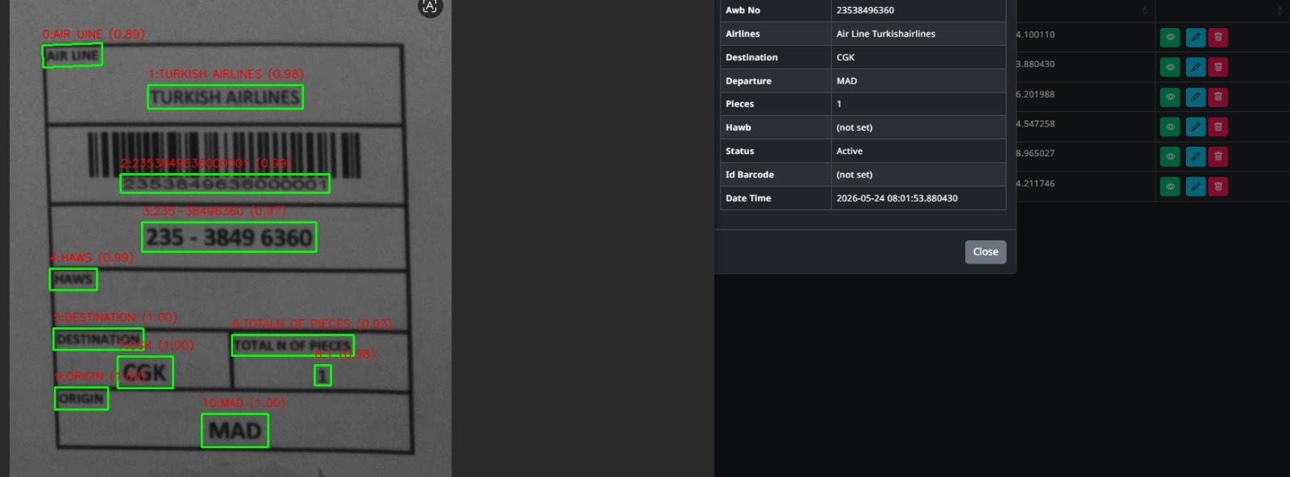The height and width of the screenshot is (477, 1290).
Task: Select table cell text 4.100110
Action: click(x=1035, y=35)
